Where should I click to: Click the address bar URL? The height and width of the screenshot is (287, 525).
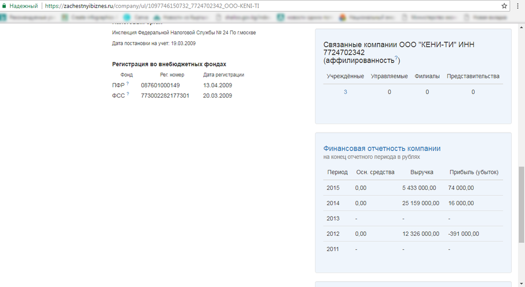152,6
